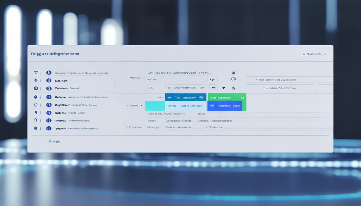The height and width of the screenshot is (206, 361).
Task: Toggle the Nalvilınsteriee checkbox in the header
Action: 303,54
